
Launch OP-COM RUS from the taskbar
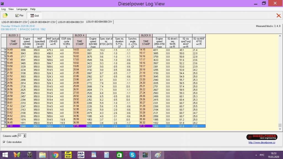(x=68, y=155)
